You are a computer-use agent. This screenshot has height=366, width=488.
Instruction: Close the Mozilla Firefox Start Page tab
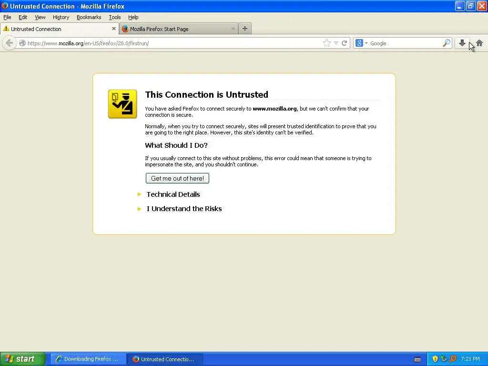coord(233,29)
